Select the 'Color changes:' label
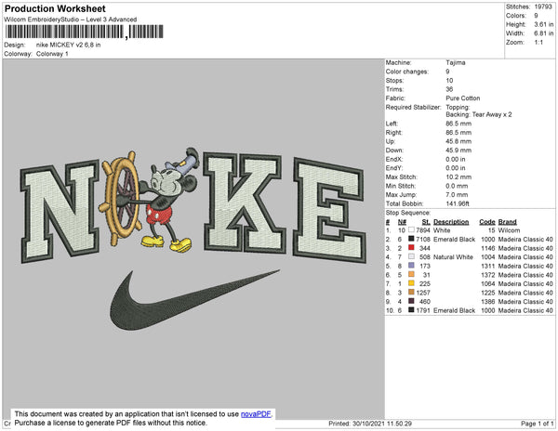 (x=407, y=72)
